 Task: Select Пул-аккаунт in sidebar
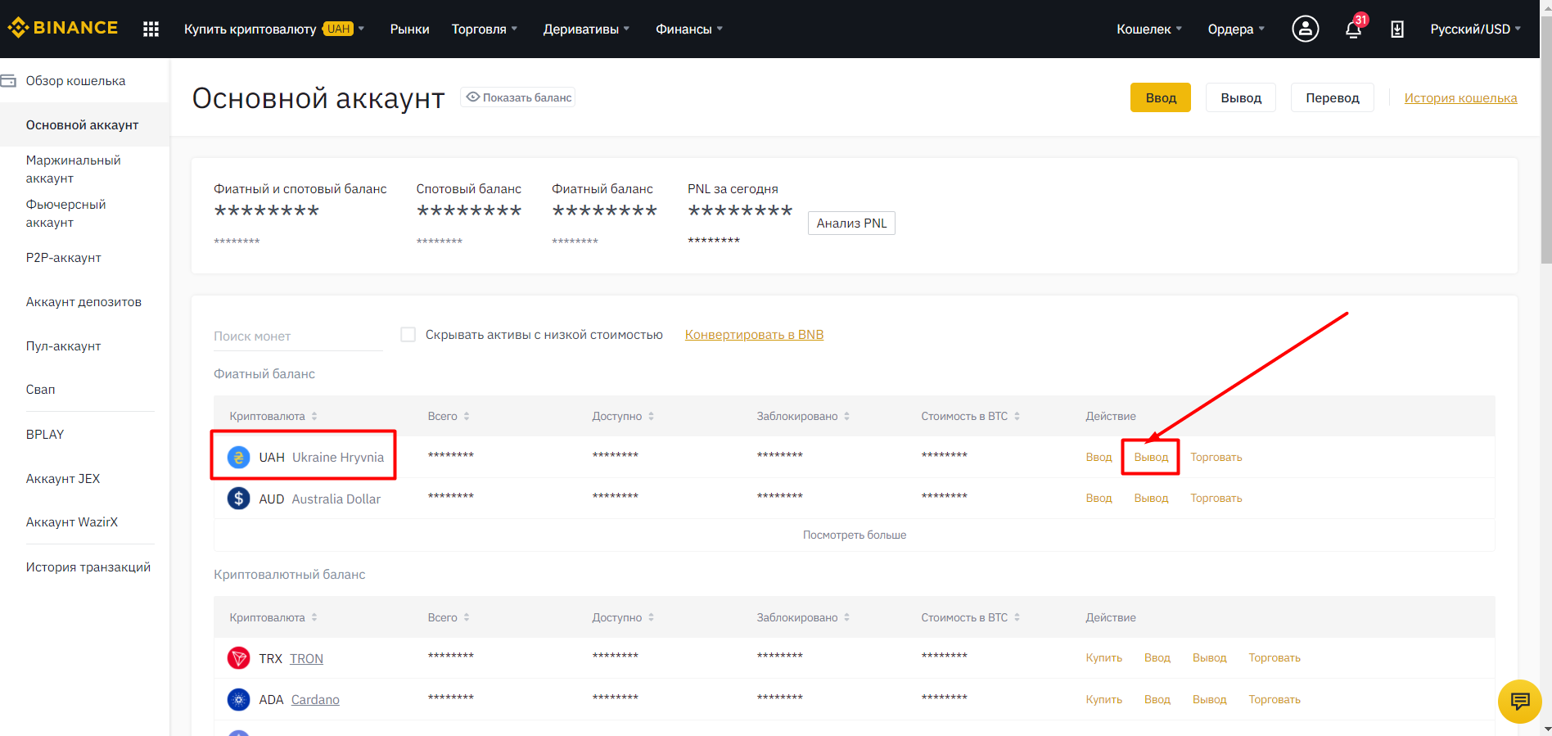63,345
